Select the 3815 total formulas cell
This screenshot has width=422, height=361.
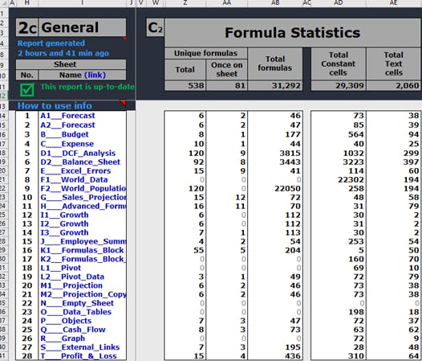pyautogui.click(x=275, y=154)
